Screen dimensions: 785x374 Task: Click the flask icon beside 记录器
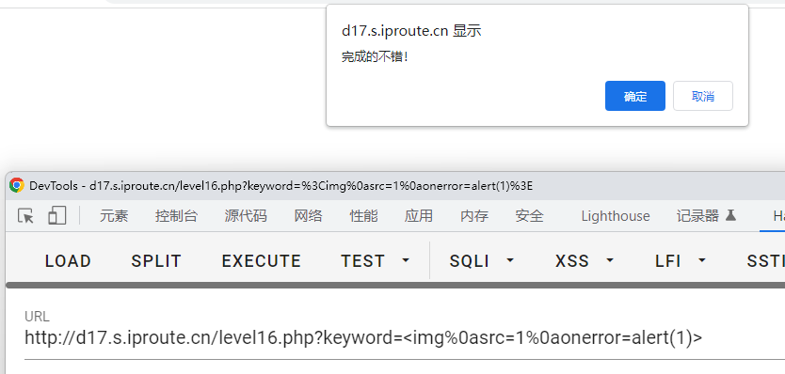tap(731, 215)
